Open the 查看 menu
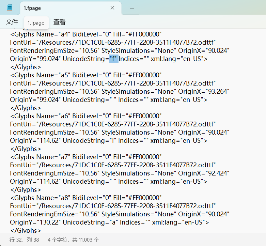The image size is (266, 246). [x=59, y=22]
